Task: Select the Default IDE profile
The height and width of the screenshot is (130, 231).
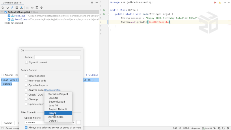Action: (58, 120)
